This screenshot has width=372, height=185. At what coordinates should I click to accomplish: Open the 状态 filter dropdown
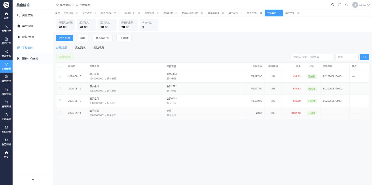(x=347, y=57)
